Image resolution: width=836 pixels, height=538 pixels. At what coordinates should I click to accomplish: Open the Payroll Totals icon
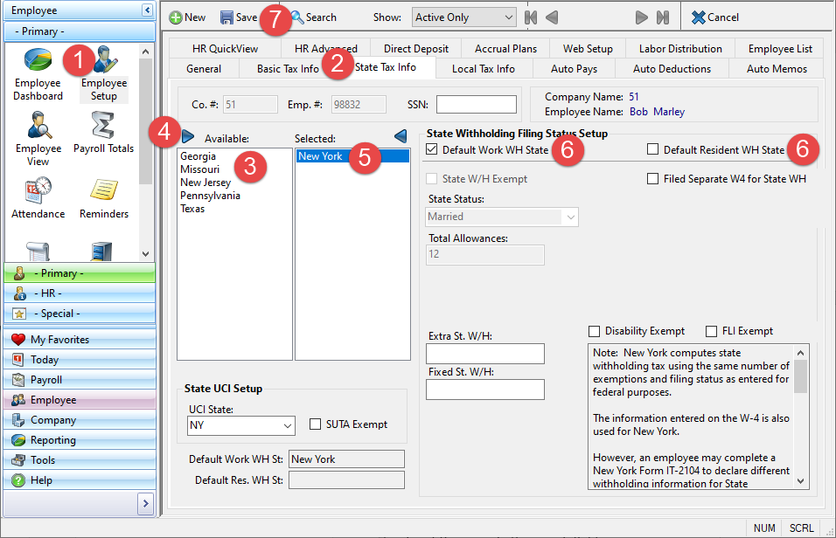(103, 133)
